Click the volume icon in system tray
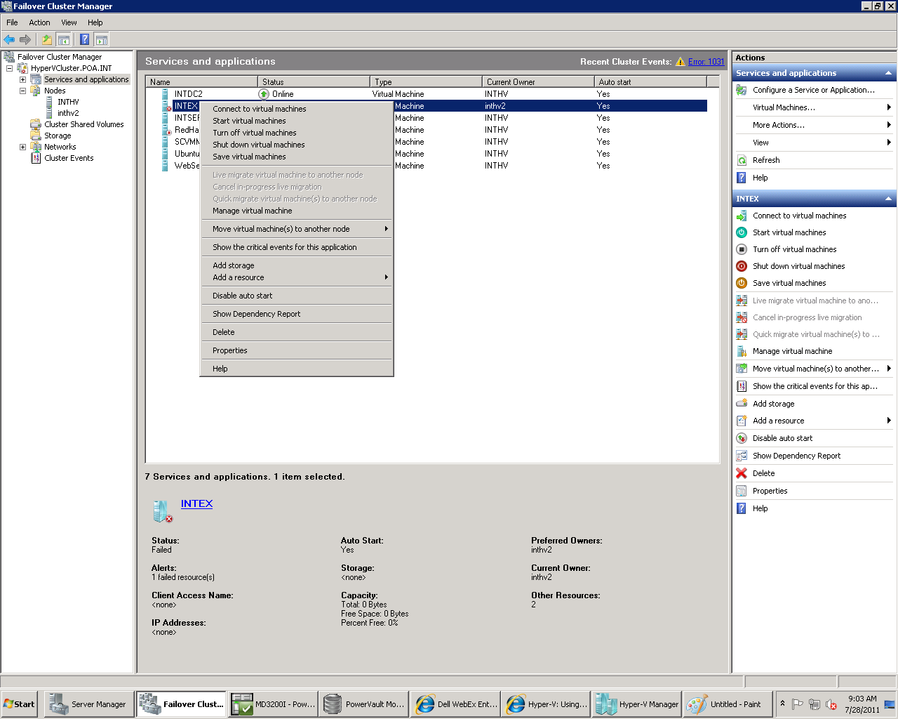Image resolution: width=898 pixels, height=719 pixels. (831, 704)
